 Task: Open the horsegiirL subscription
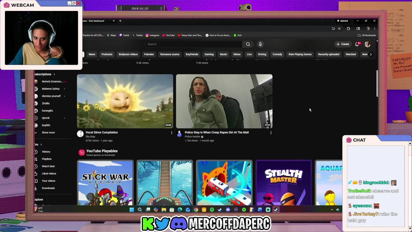point(48,111)
